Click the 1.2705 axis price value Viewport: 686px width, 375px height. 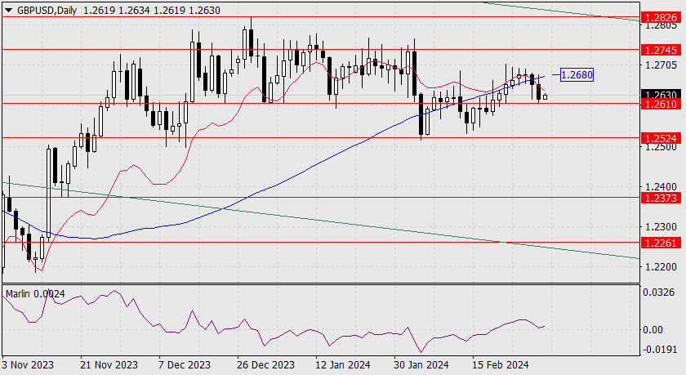click(661, 65)
